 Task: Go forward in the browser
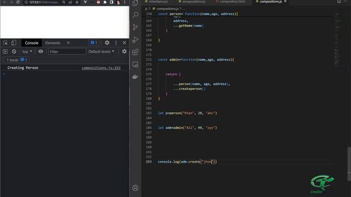(x=11, y=2)
